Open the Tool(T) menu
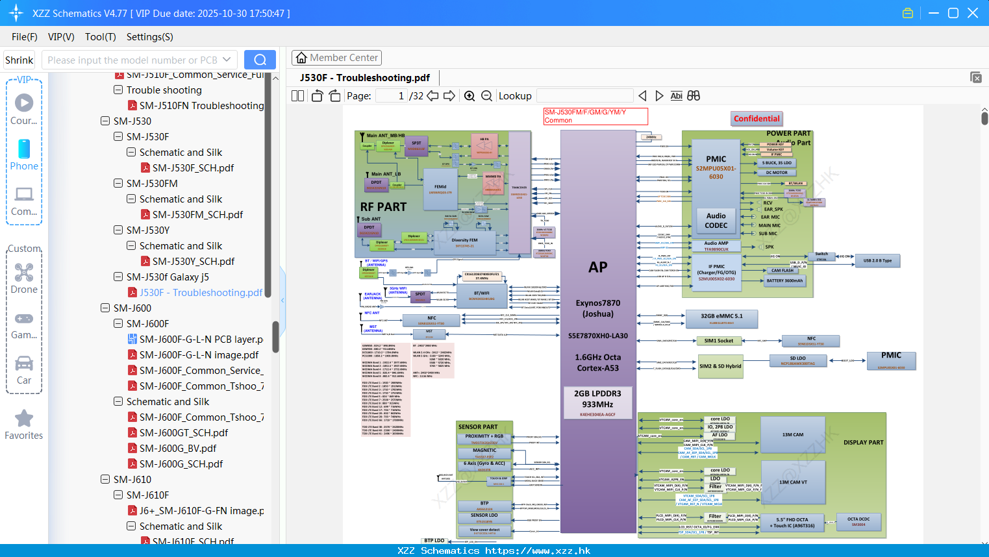The width and height of the screenshot is (989, 557). click(101, 37)
